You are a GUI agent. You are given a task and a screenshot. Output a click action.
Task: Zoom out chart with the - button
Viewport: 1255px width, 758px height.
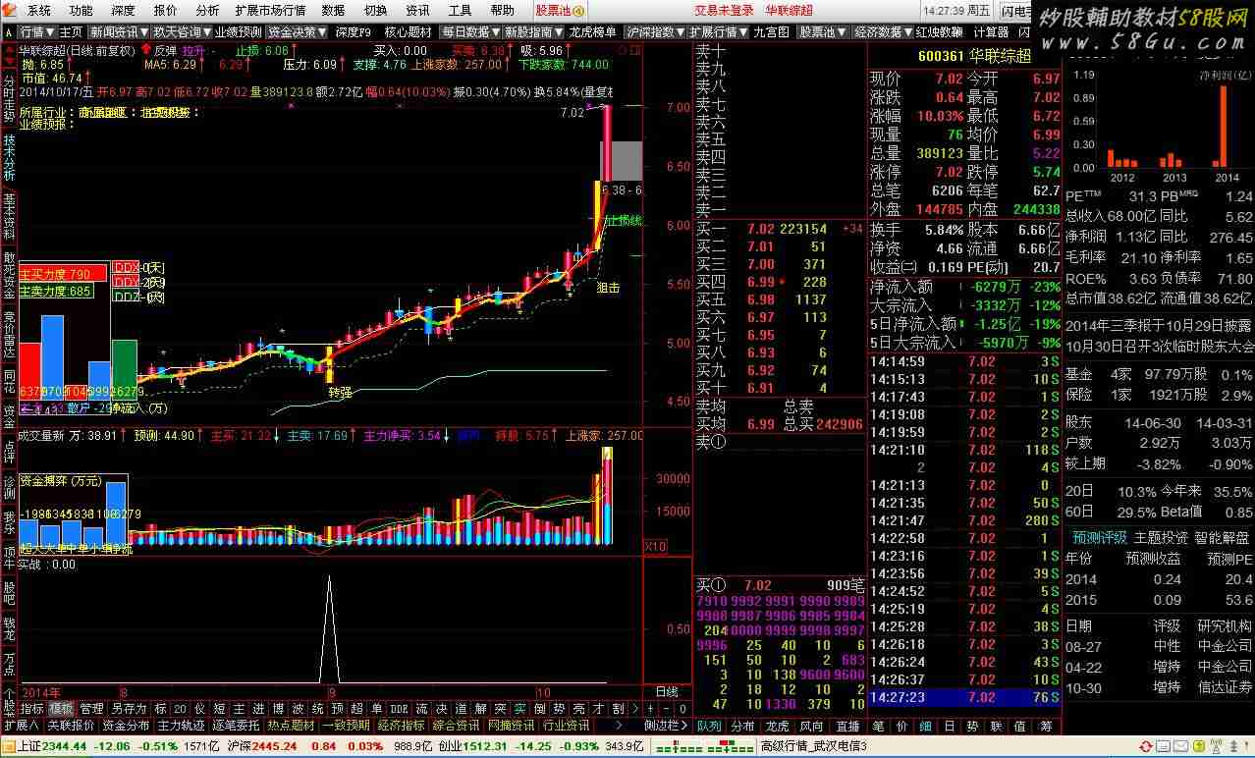(x=667, y=708)
